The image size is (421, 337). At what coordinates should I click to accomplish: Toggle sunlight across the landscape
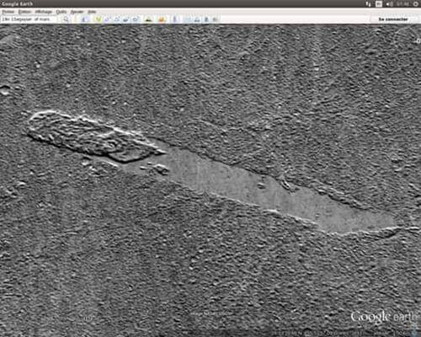tap(162, 19)
